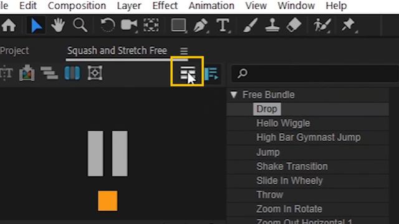Select the Drop preset
The width and height of the screenshot is (399, 224).
[267, 109]
